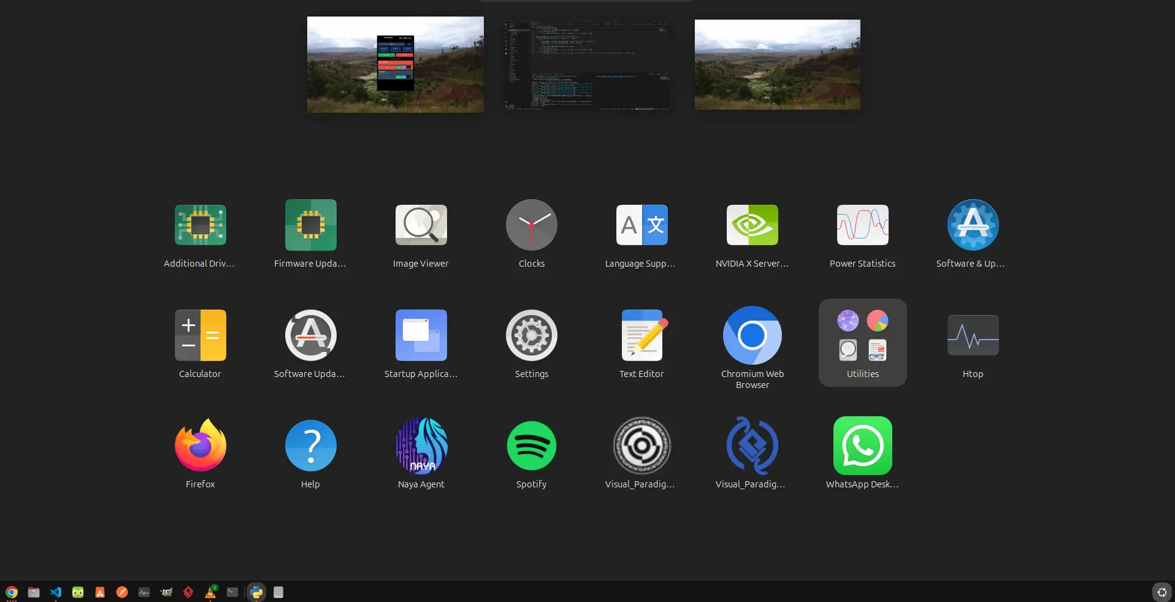This screenshot has width=1175, height=602.
Task: Click the VLC icon in the dock
Action: coord(210,592)
